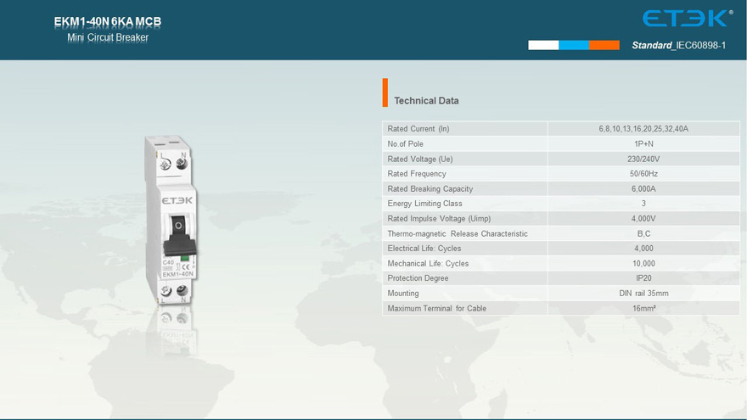Click the 230/240V value cell
The image size is (747, 420).
click(643, 159)
